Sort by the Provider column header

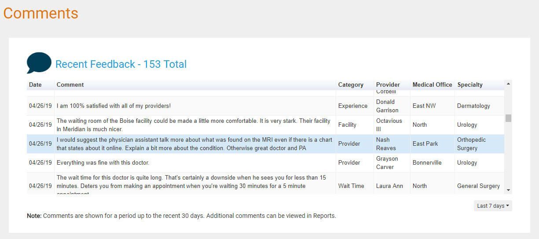point(388,85)
